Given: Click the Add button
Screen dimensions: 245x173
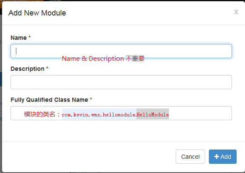Looking at the screenshot, I should [222, 157].
